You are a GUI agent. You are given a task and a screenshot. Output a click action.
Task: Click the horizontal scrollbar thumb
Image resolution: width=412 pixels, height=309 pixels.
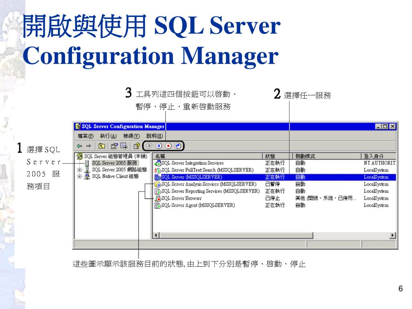coord(236,235)
